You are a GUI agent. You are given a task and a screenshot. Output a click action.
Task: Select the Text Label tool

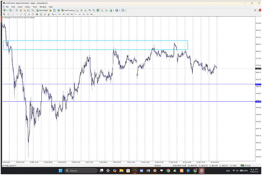point(33,14)
